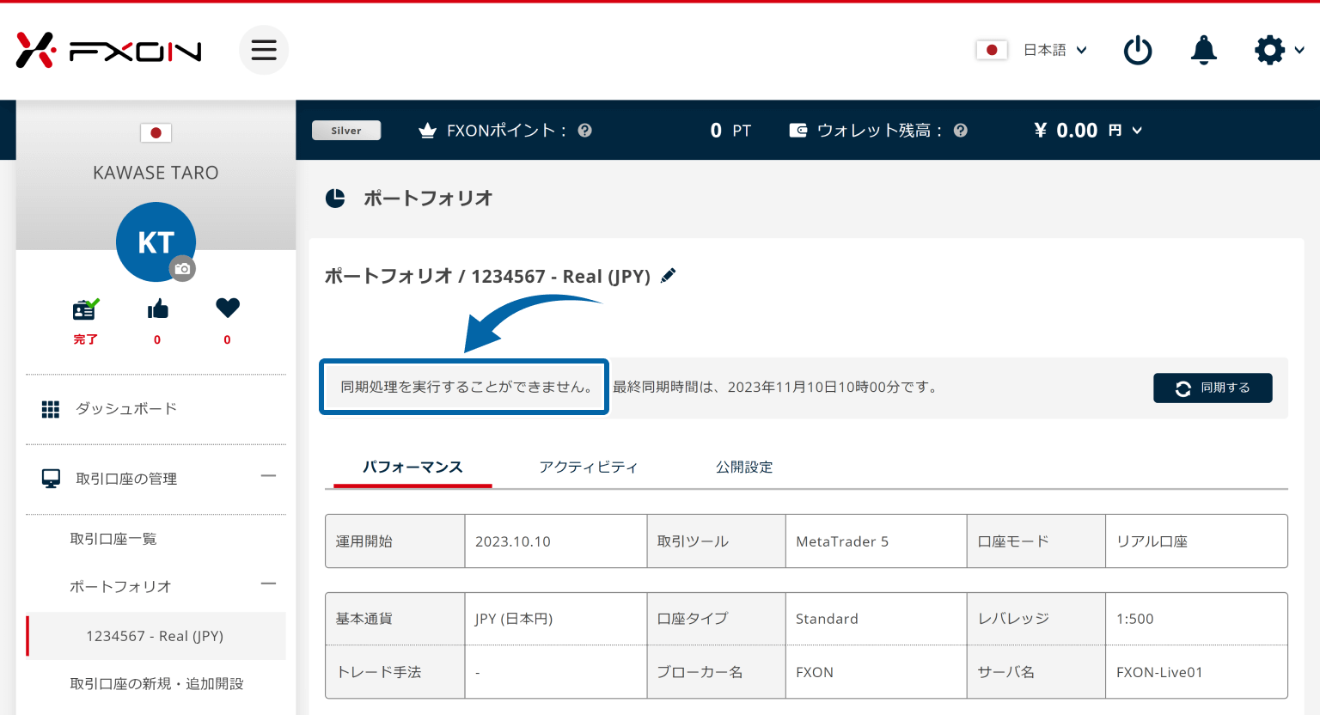Click help icon next to FXONポイント
1320x715 pixels.
(x=585, y=131)
